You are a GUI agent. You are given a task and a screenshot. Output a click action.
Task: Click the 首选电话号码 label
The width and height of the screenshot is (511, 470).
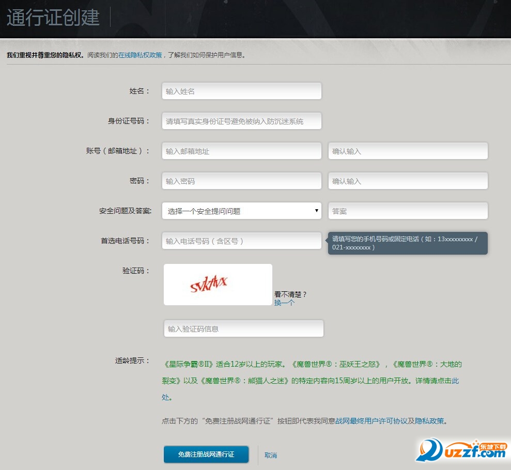click(x=125, y=240)
